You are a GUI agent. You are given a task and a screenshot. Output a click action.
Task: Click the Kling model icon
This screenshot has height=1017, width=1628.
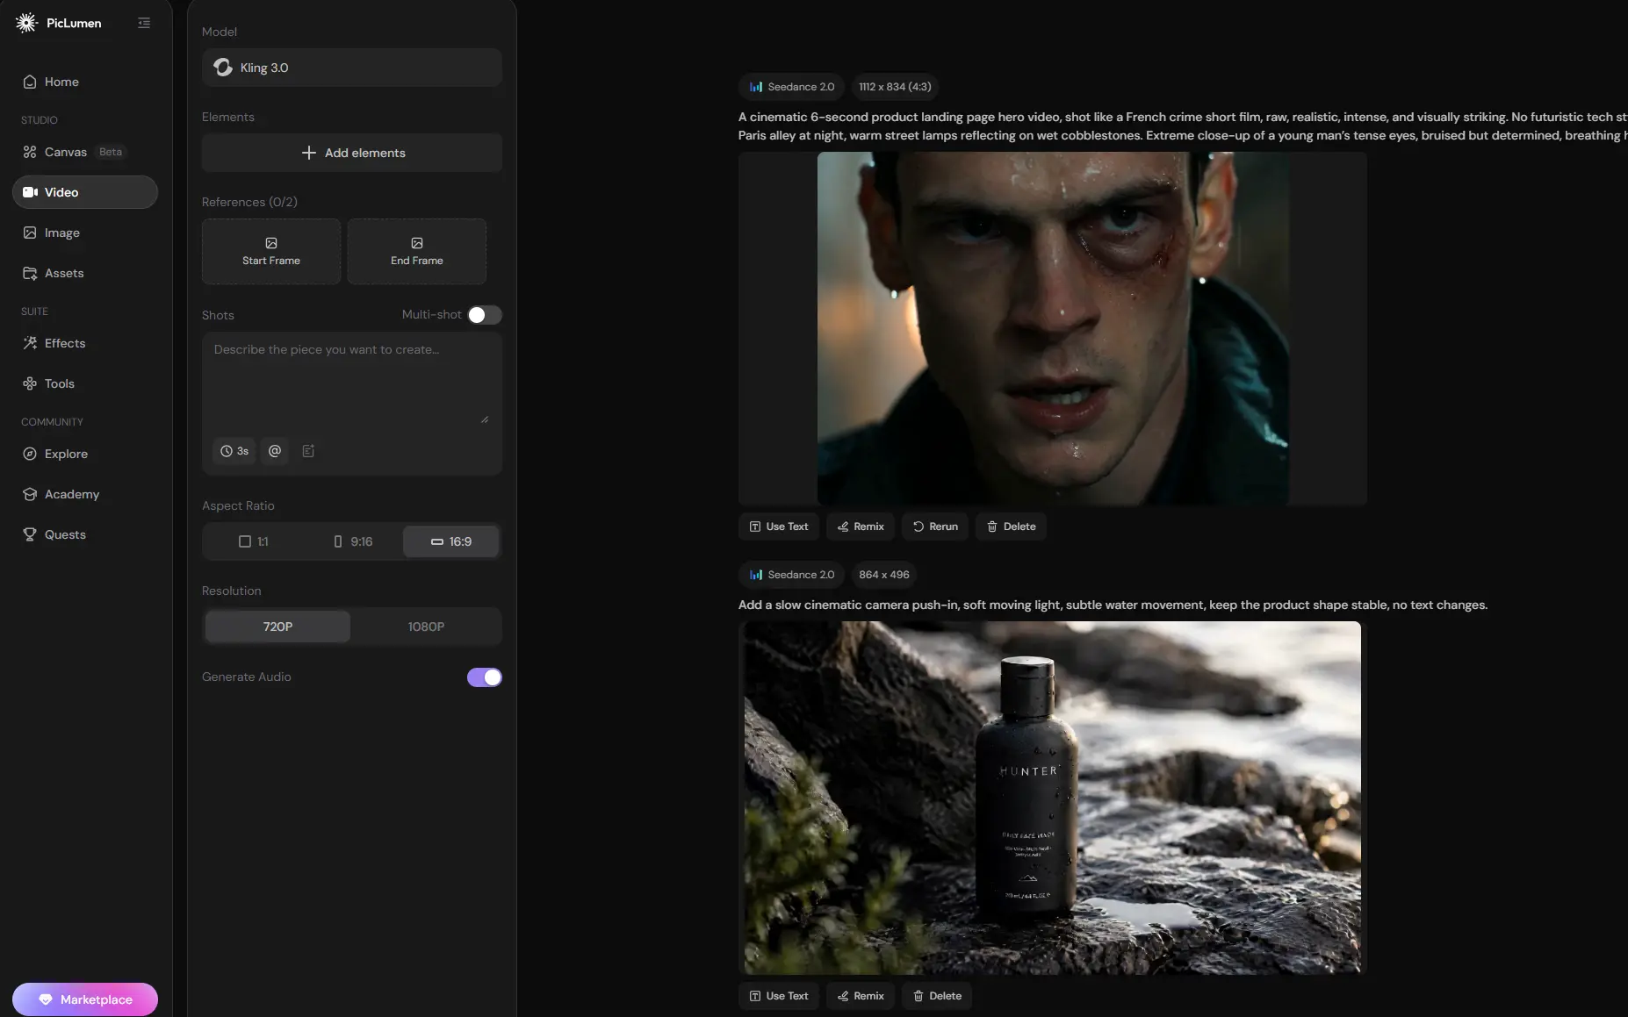pos(223,68)
